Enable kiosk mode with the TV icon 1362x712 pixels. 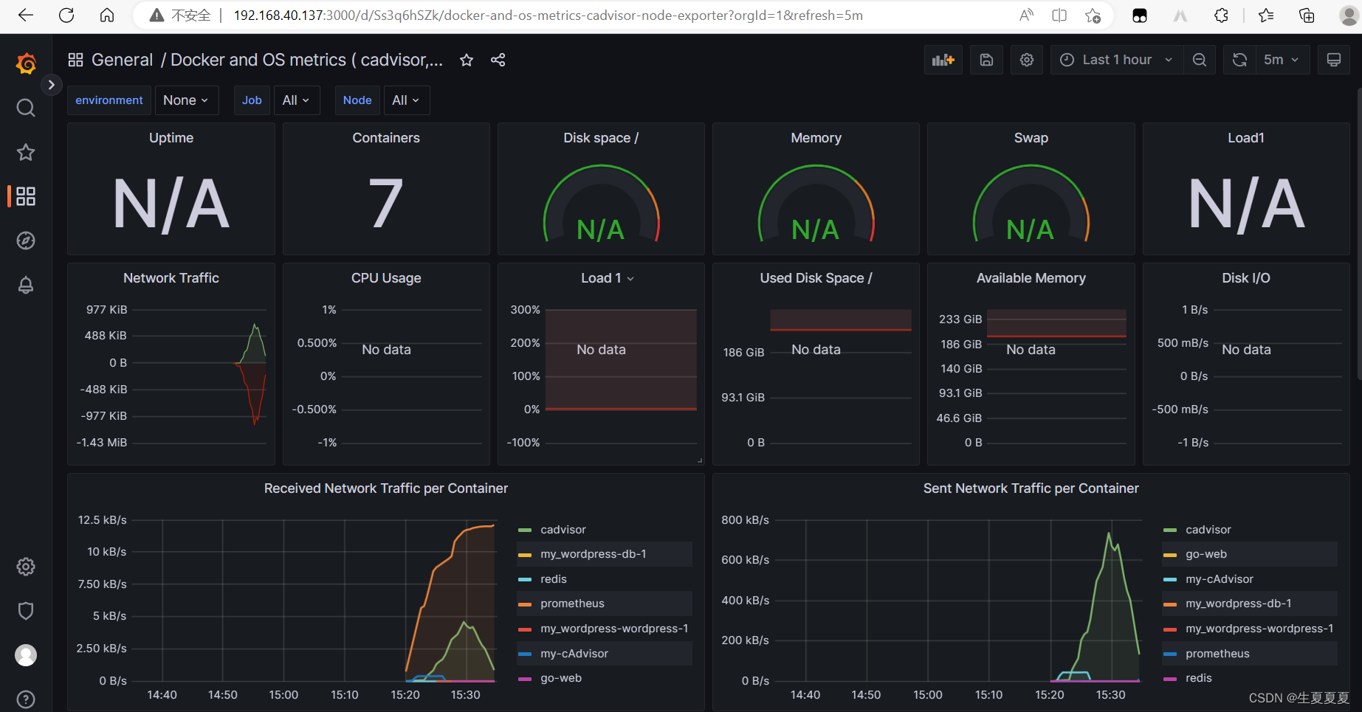(1334, 60)
